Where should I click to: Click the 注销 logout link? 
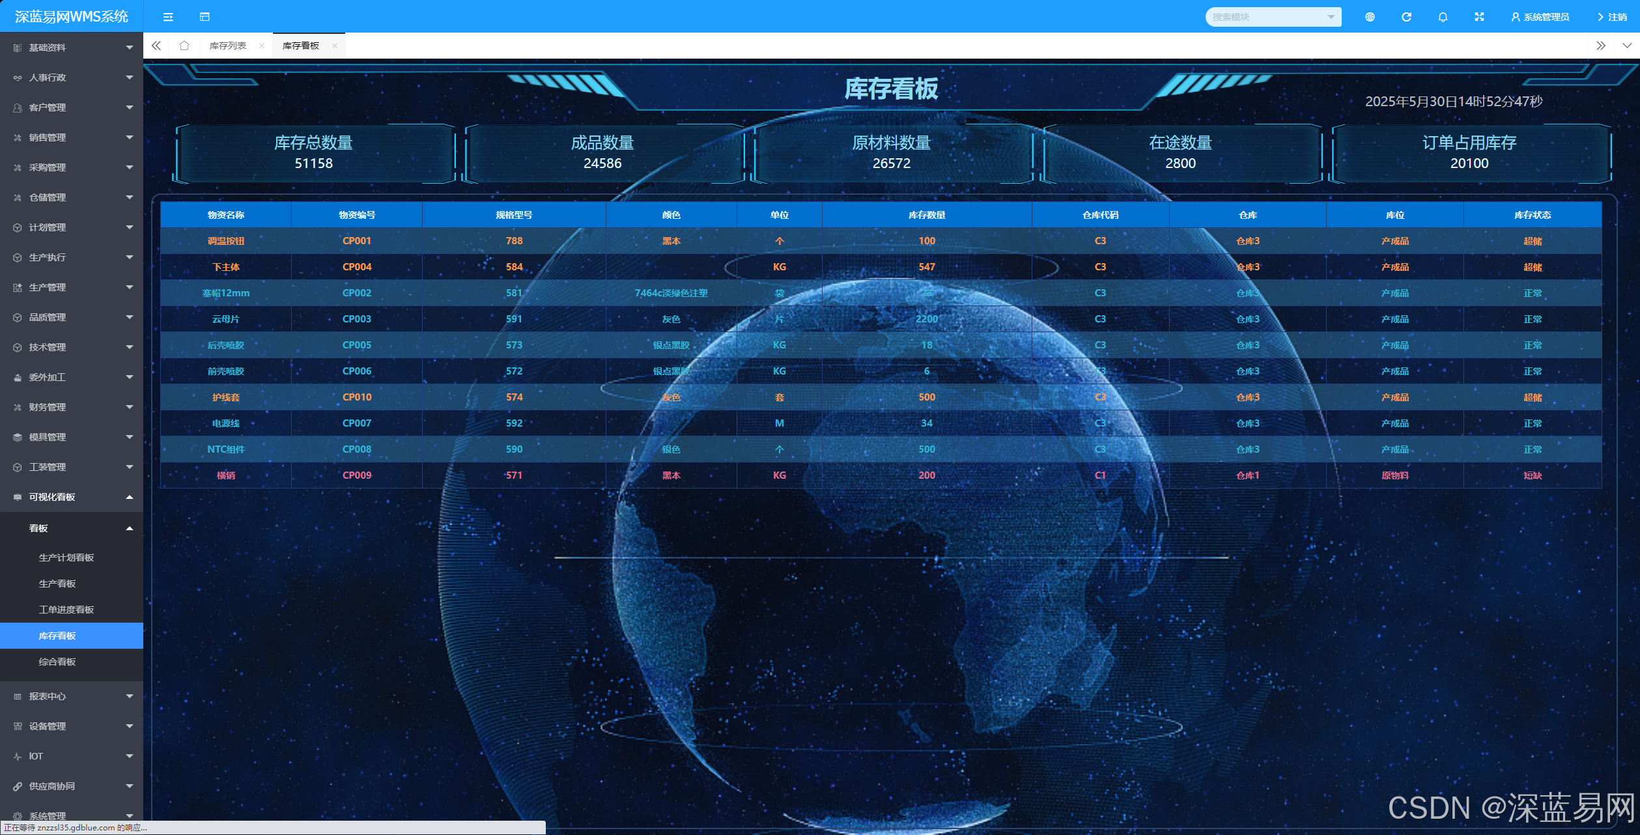[x=1613, y=17]
